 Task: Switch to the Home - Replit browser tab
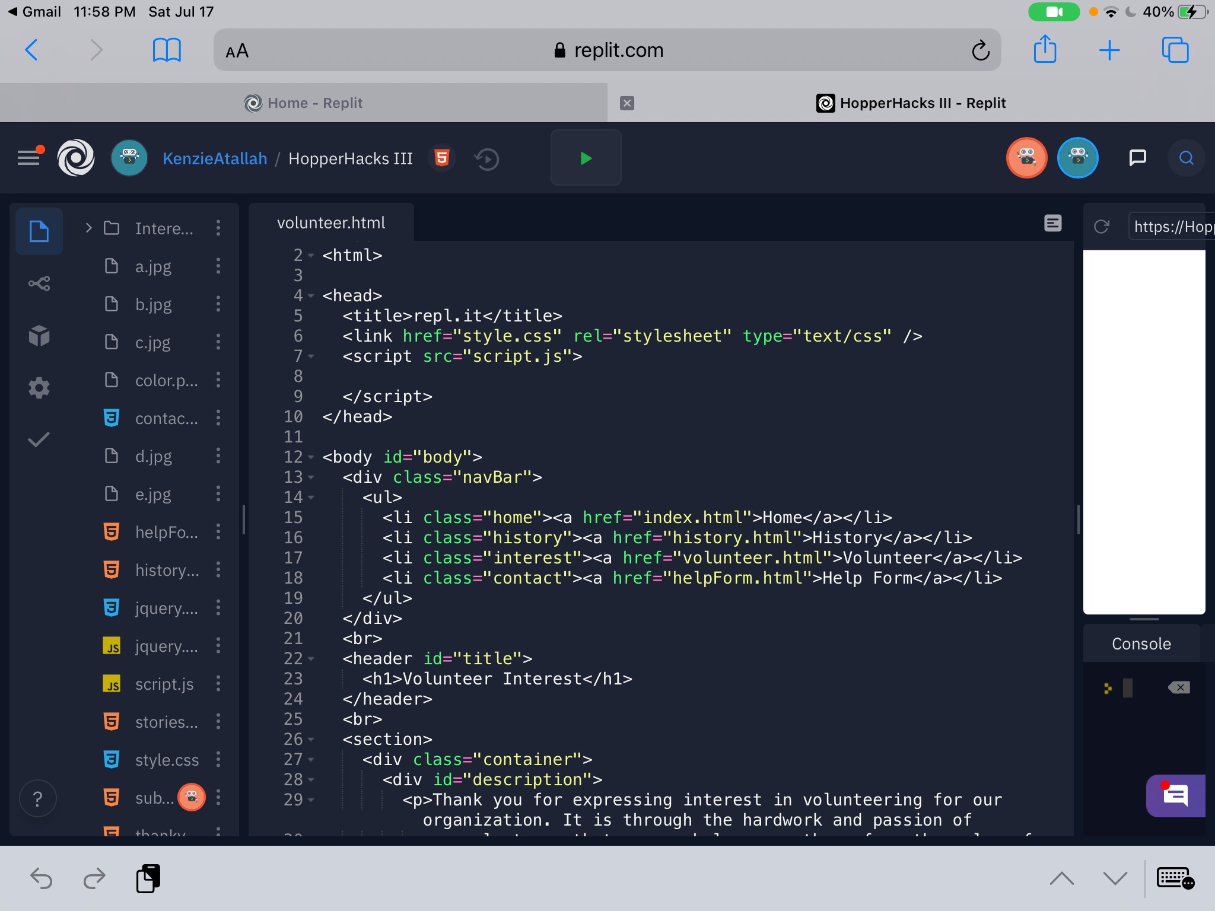(x=303, y=103)
